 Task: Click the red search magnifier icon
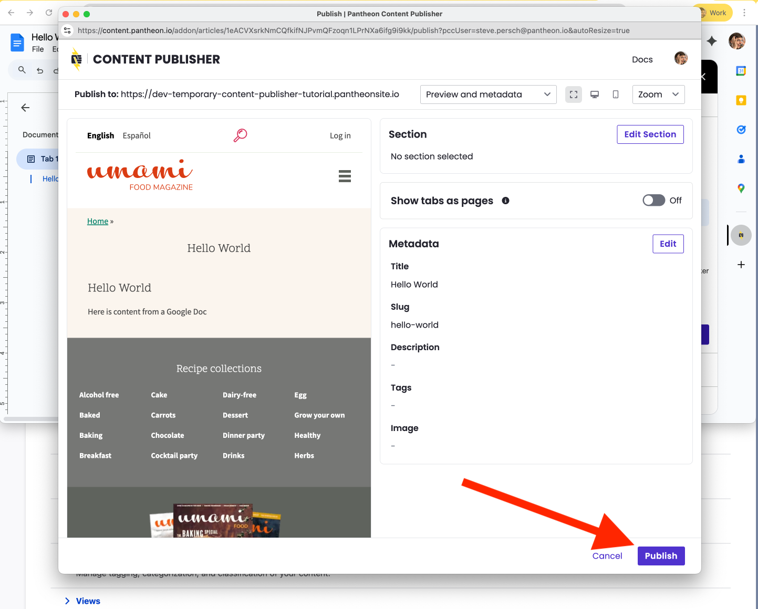(240, 135)
